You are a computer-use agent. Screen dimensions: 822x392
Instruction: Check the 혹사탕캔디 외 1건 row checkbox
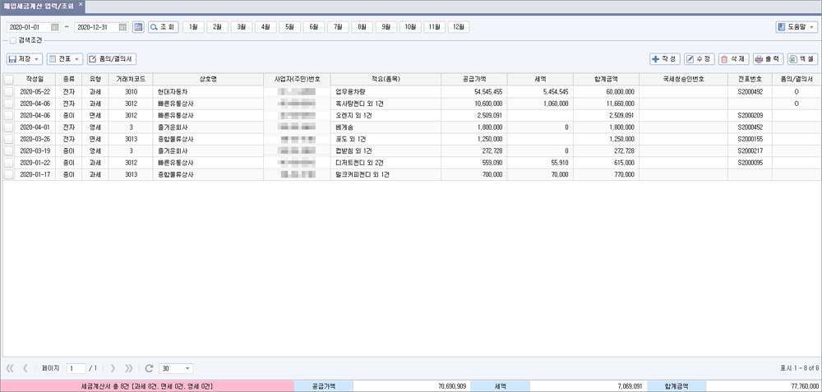pos(8,104)
